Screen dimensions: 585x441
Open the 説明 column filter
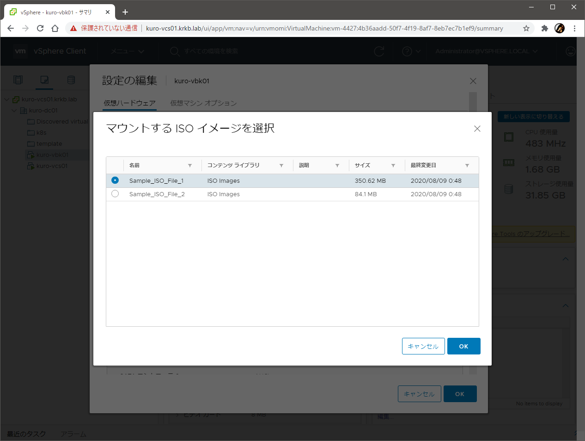coord(337,166)
